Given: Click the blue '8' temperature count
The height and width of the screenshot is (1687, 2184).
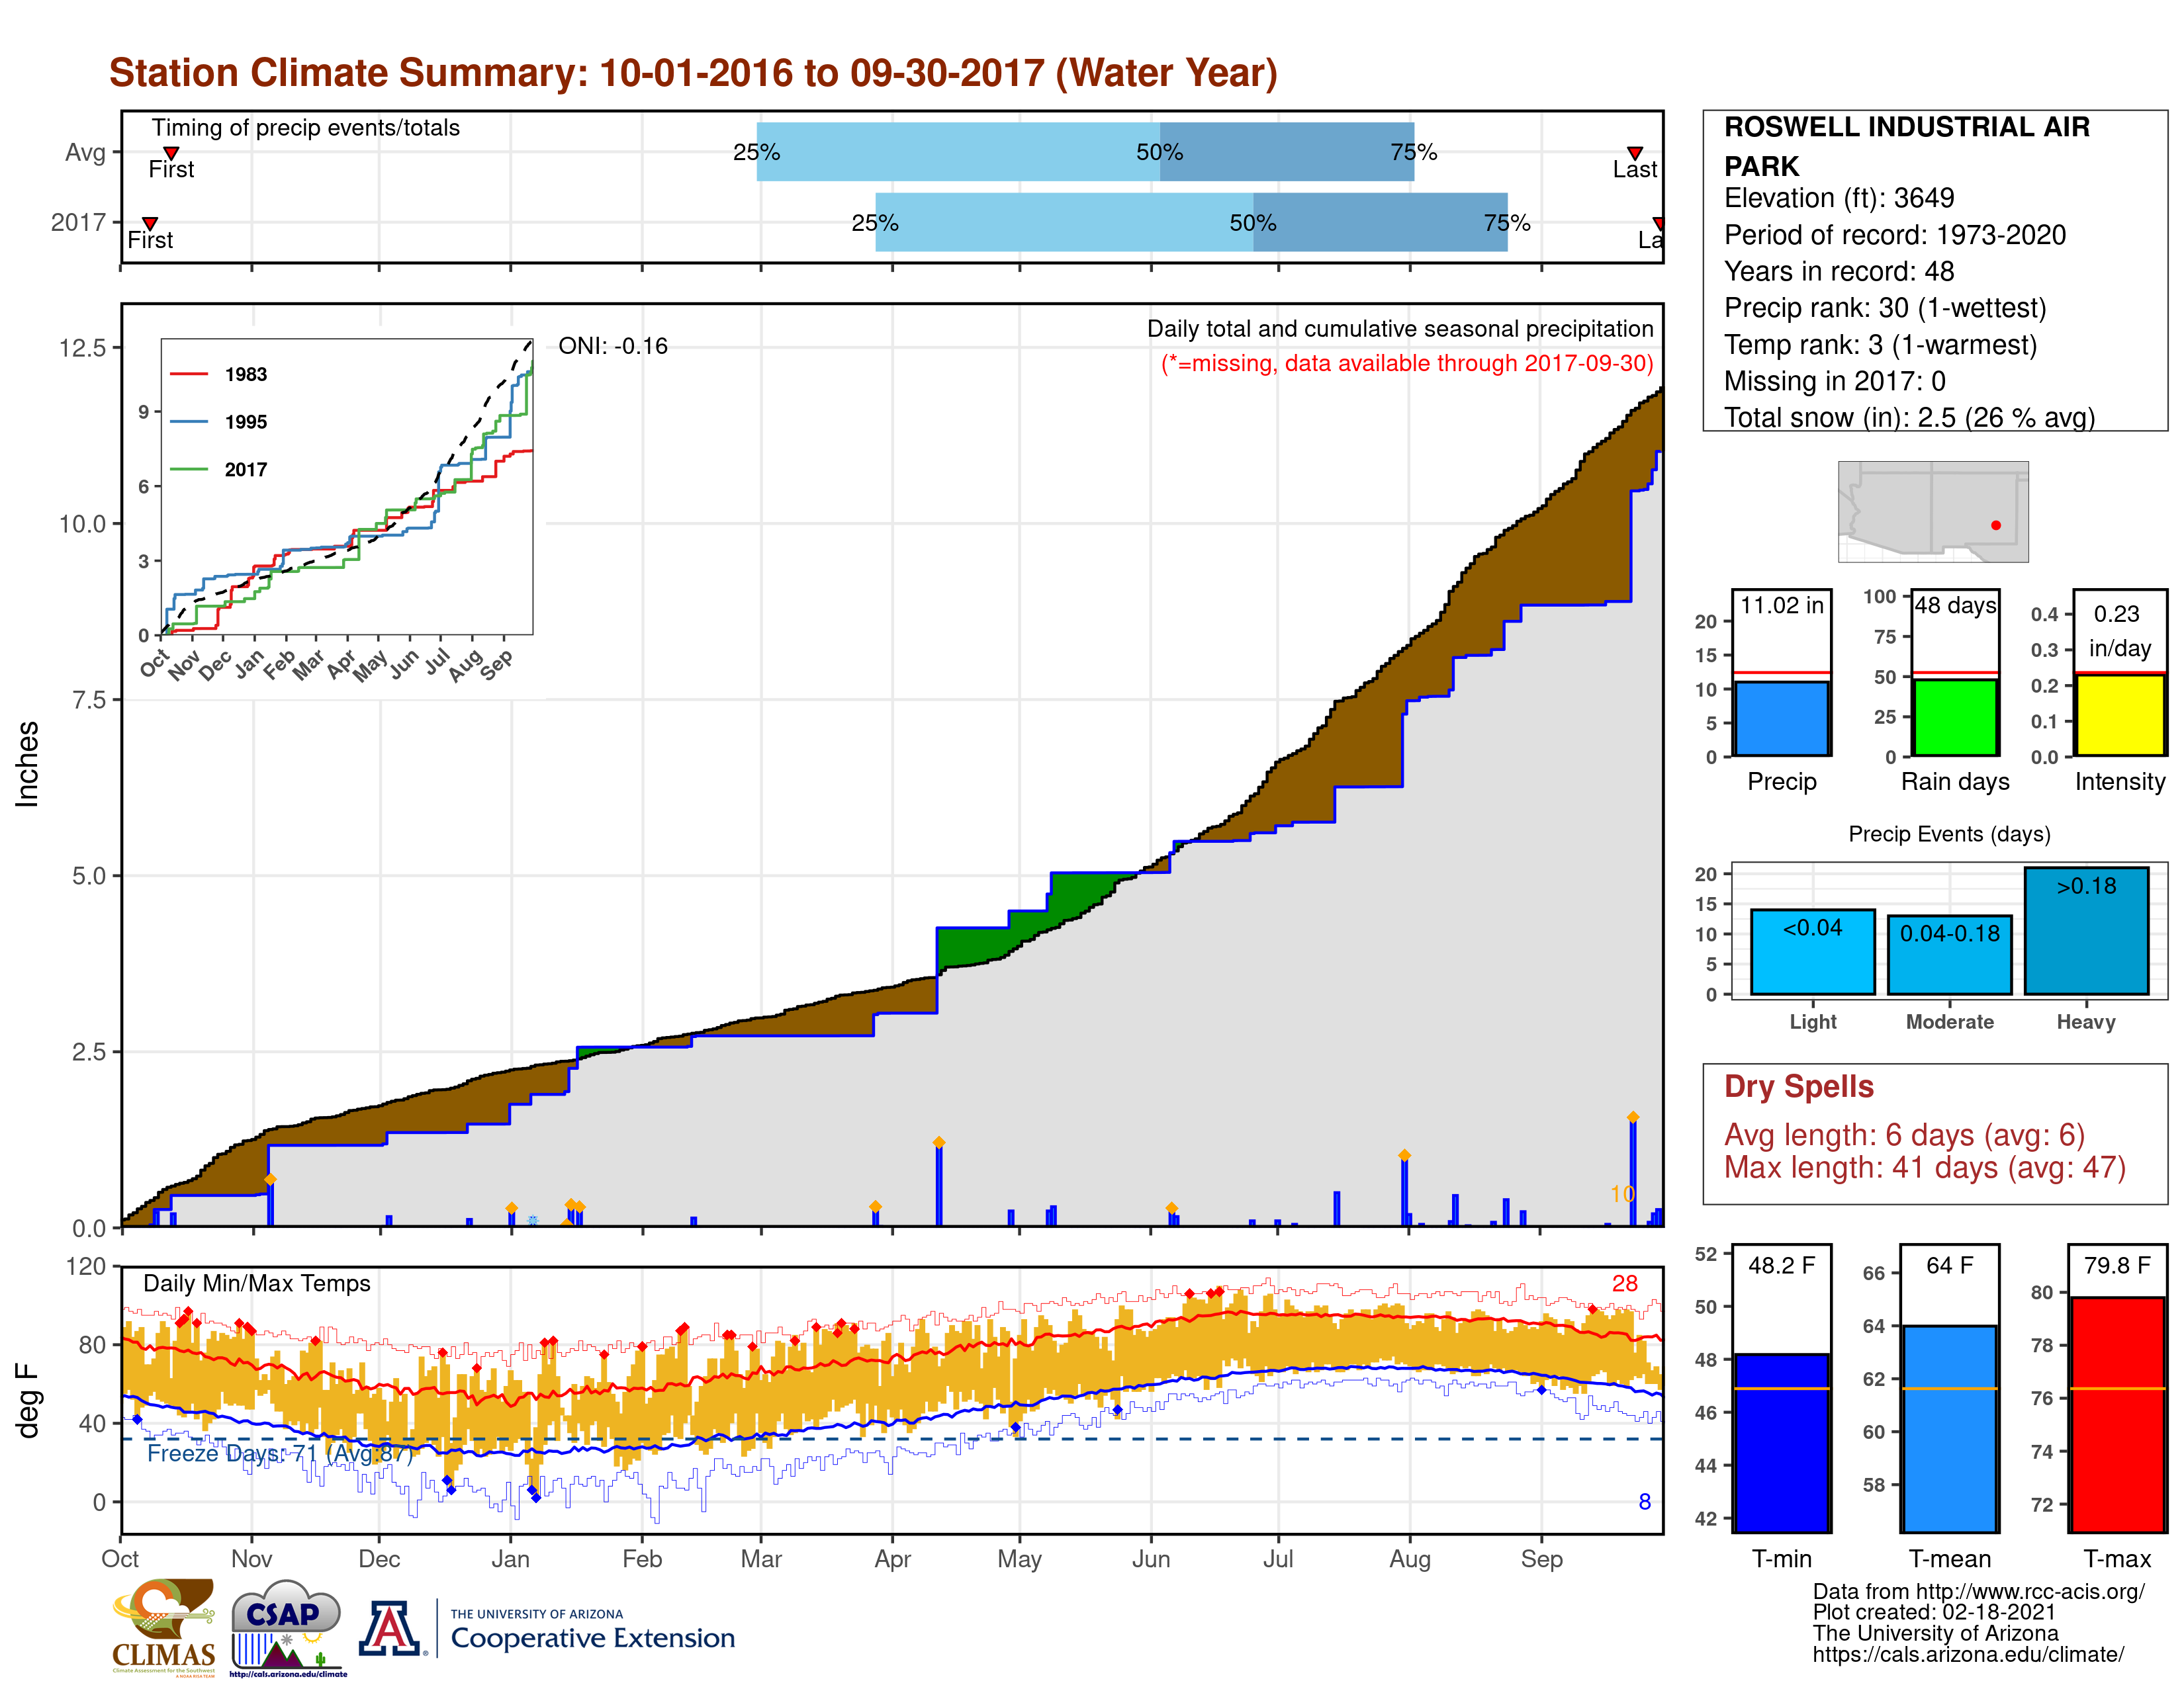Looking at the screenshot, I should pos(1645,1502).
